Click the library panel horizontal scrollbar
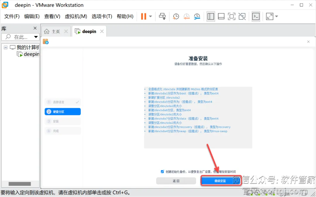The width and height of the screenshot is (316, 197). click(20, 184)
